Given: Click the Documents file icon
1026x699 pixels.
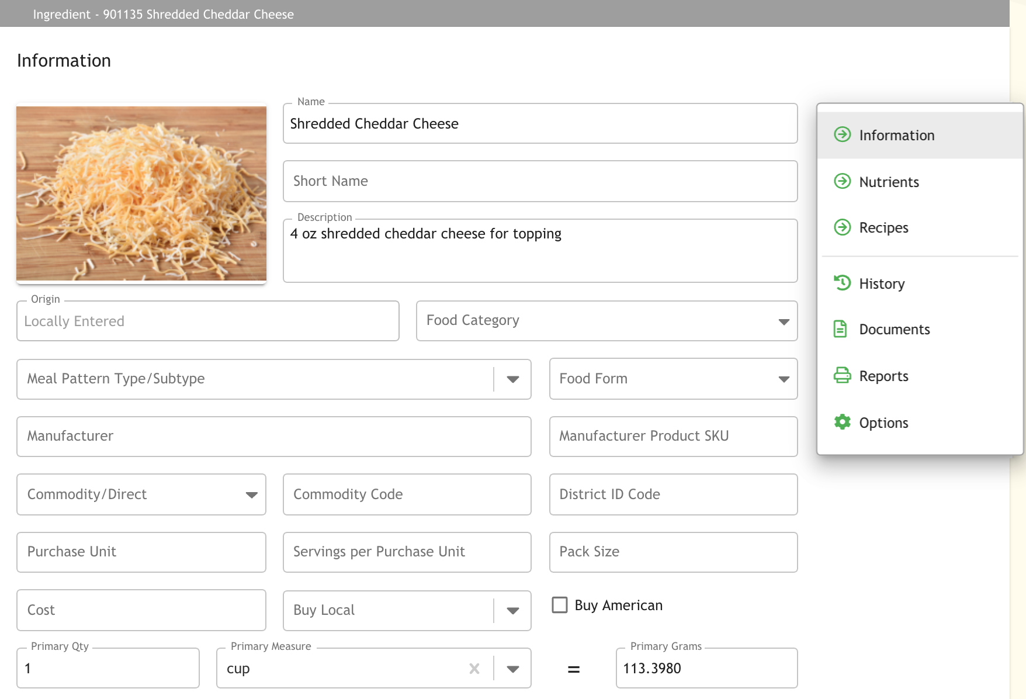Looking at the screenshot, I should click(x=840, y=329).
